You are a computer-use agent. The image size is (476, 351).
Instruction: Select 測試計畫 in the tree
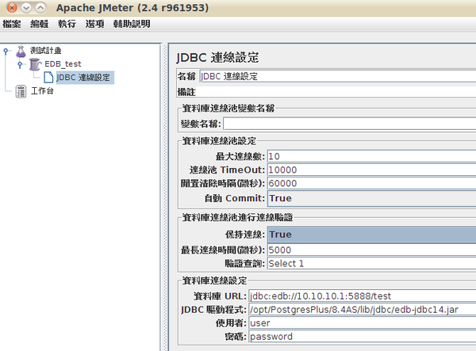pyautogui.click(x=45, y=51)
